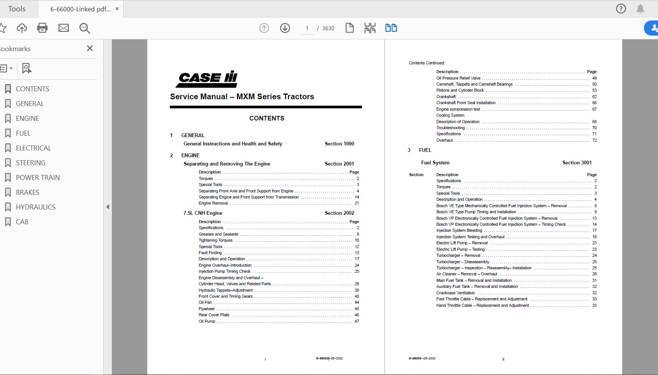Go to the previous page with up arrow
The width and height of the screenshot is (658, 375).
264,28
